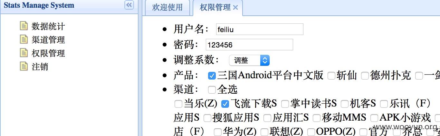Click the password field showing 123456
440x136 pixels.
tap(249, 45)
